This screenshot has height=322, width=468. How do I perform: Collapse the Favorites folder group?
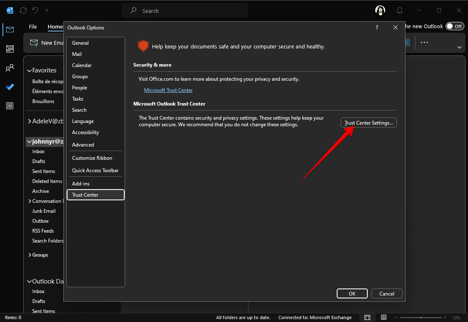click(x=29, y=71)
